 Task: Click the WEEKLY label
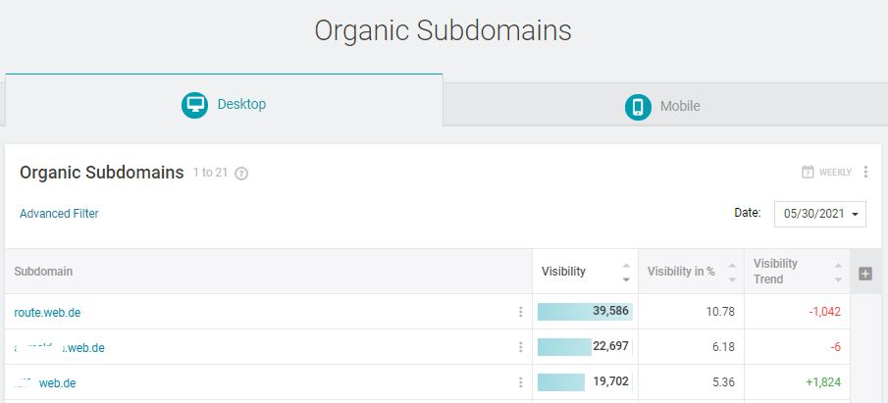[835, 172]
